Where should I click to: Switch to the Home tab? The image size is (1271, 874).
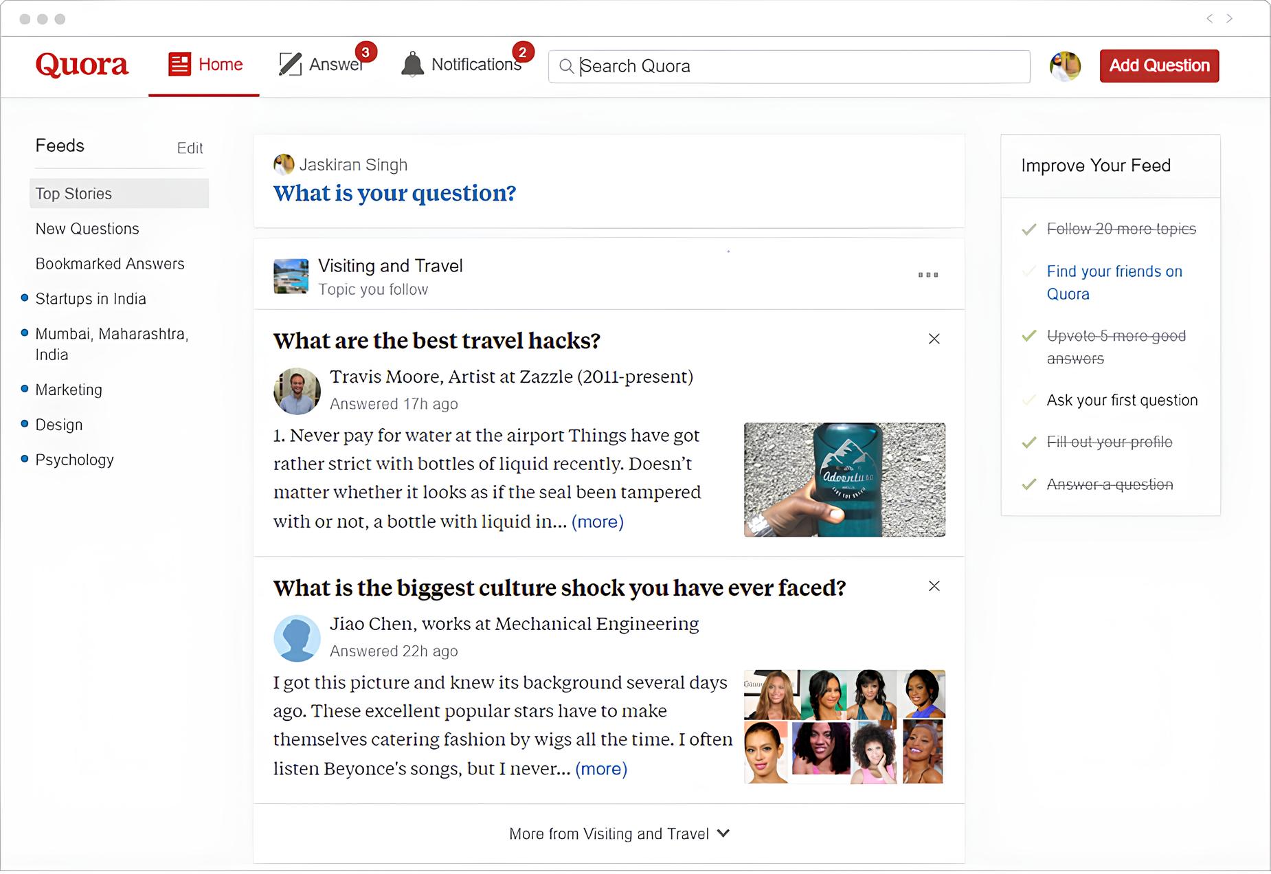[205, 64]
